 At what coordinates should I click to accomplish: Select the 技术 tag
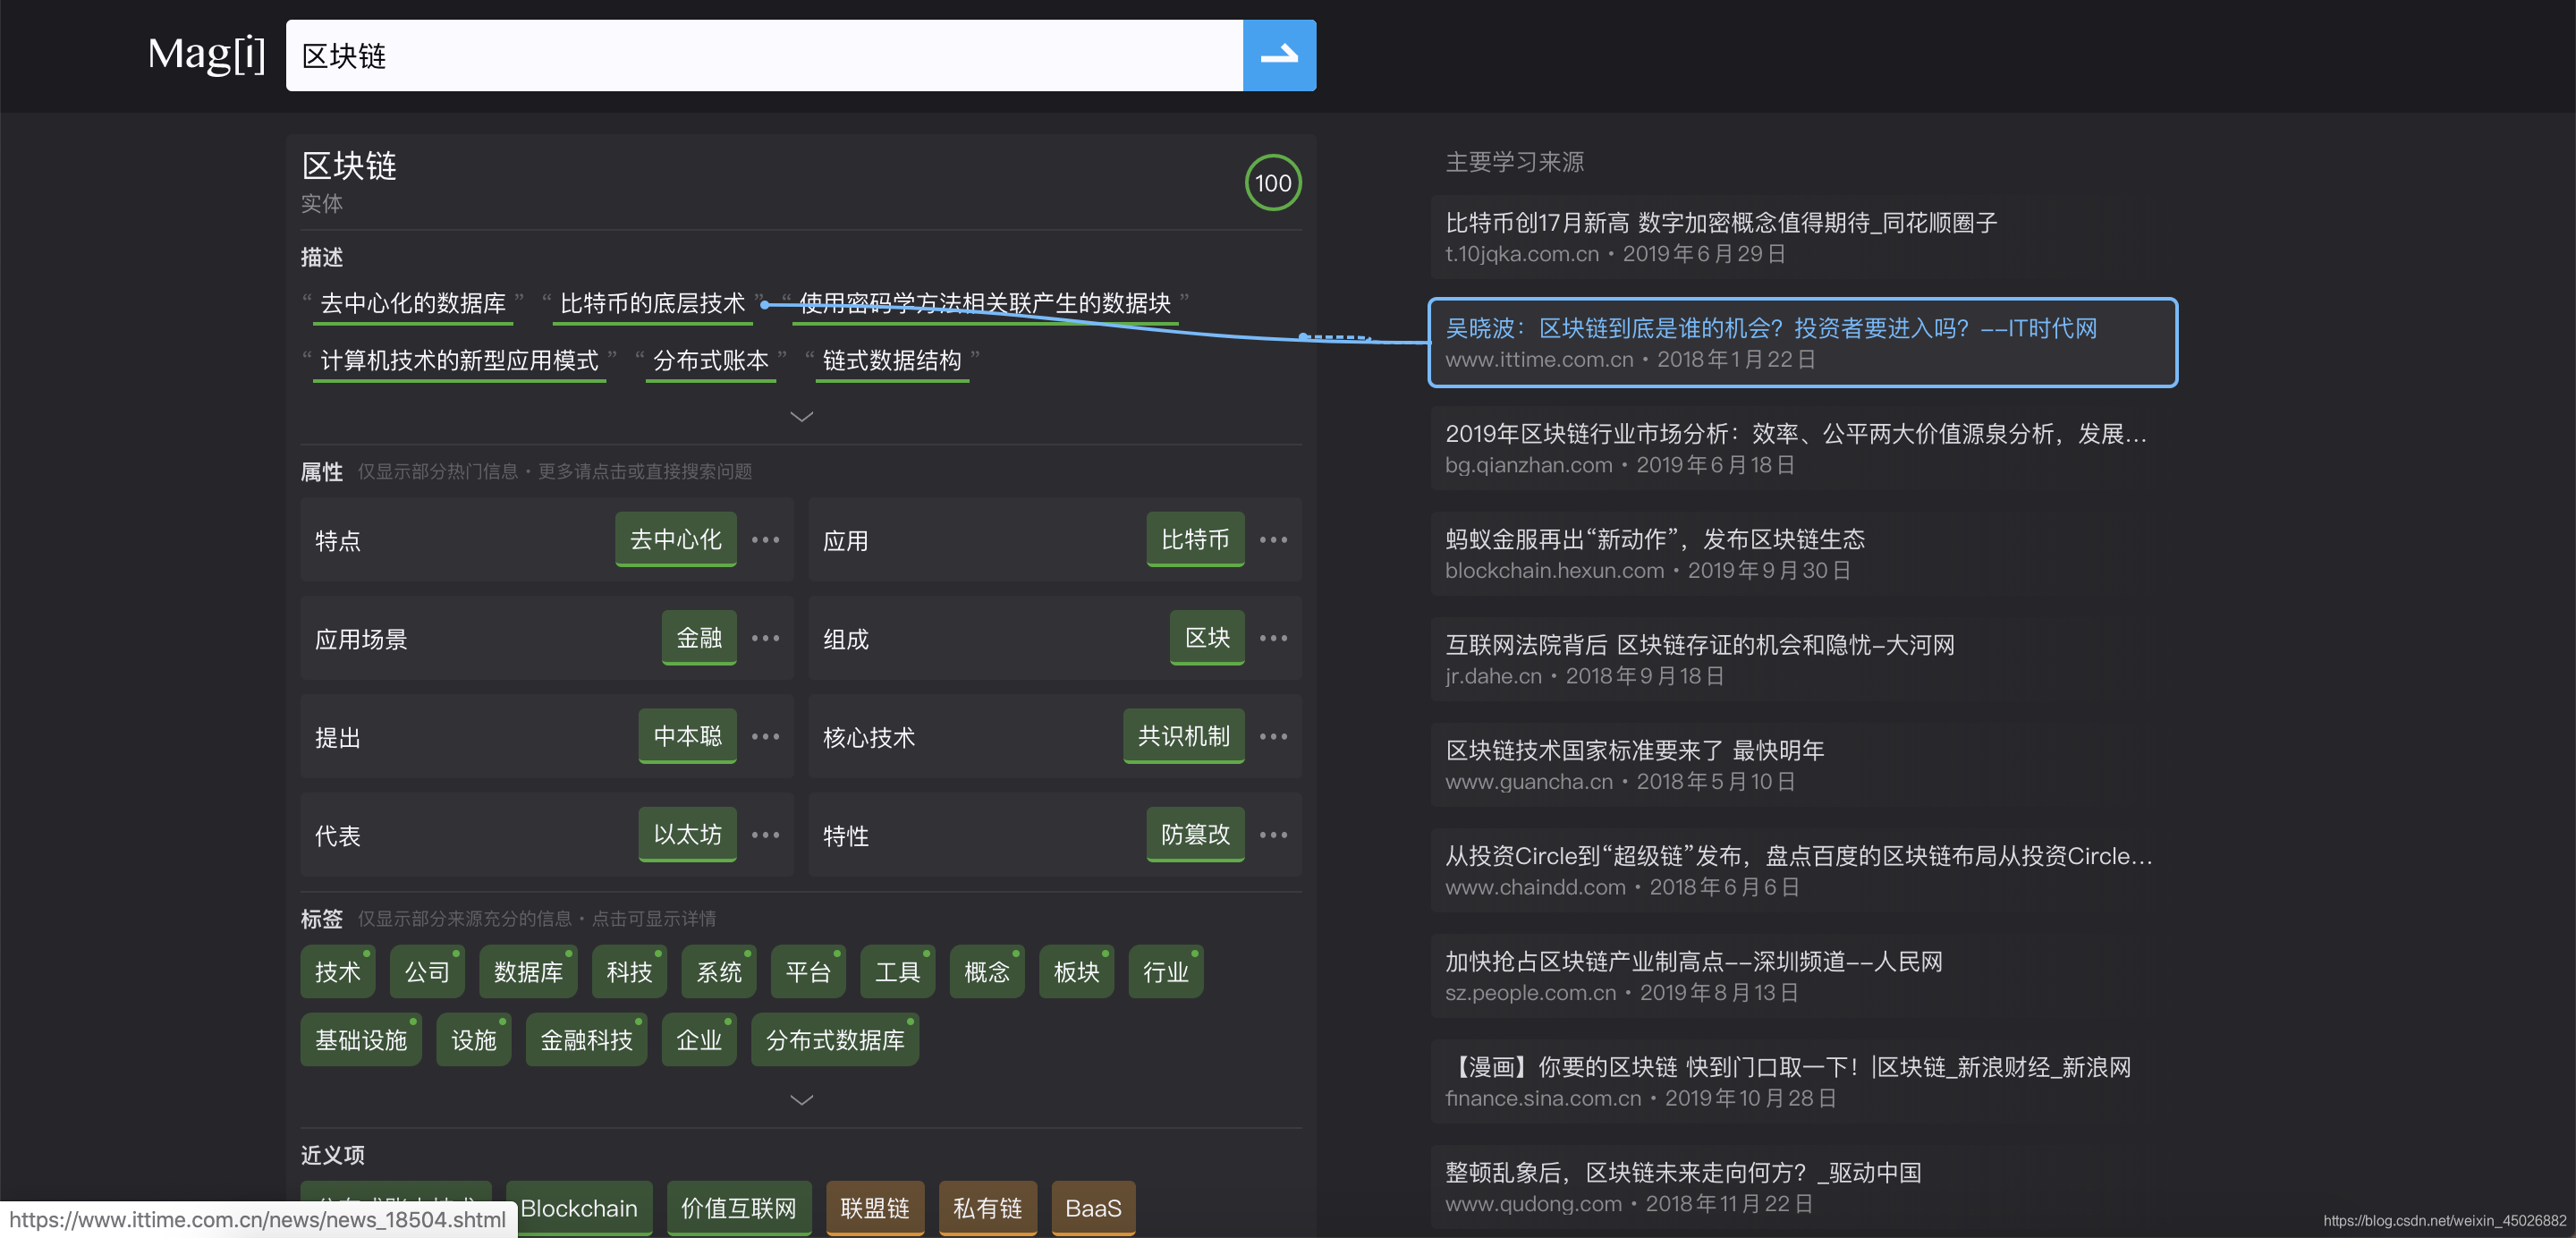(337, 972)
